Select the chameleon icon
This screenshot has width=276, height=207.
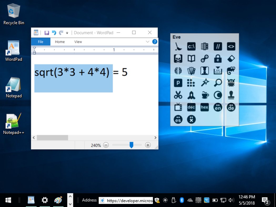[x=231, y=70]
